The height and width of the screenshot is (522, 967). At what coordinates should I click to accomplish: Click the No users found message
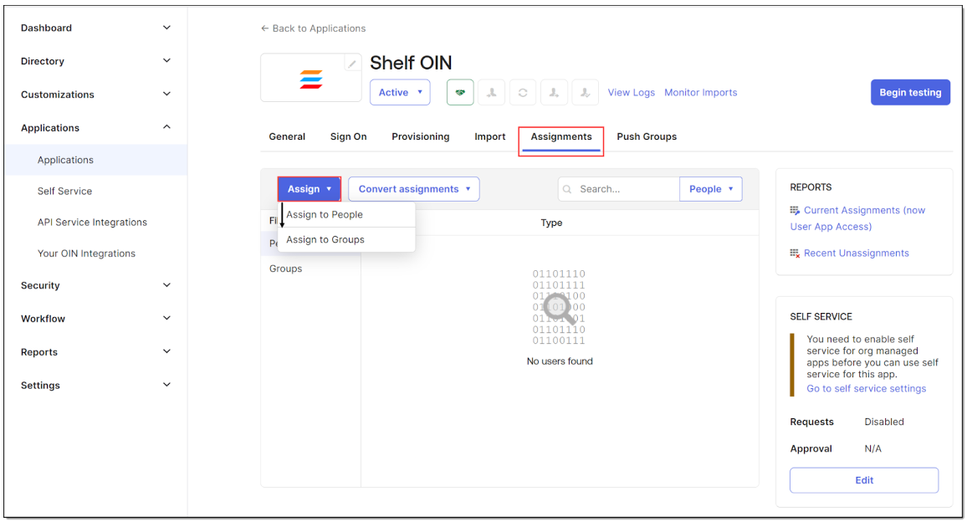pyautogui.click(x=560, y=361)
